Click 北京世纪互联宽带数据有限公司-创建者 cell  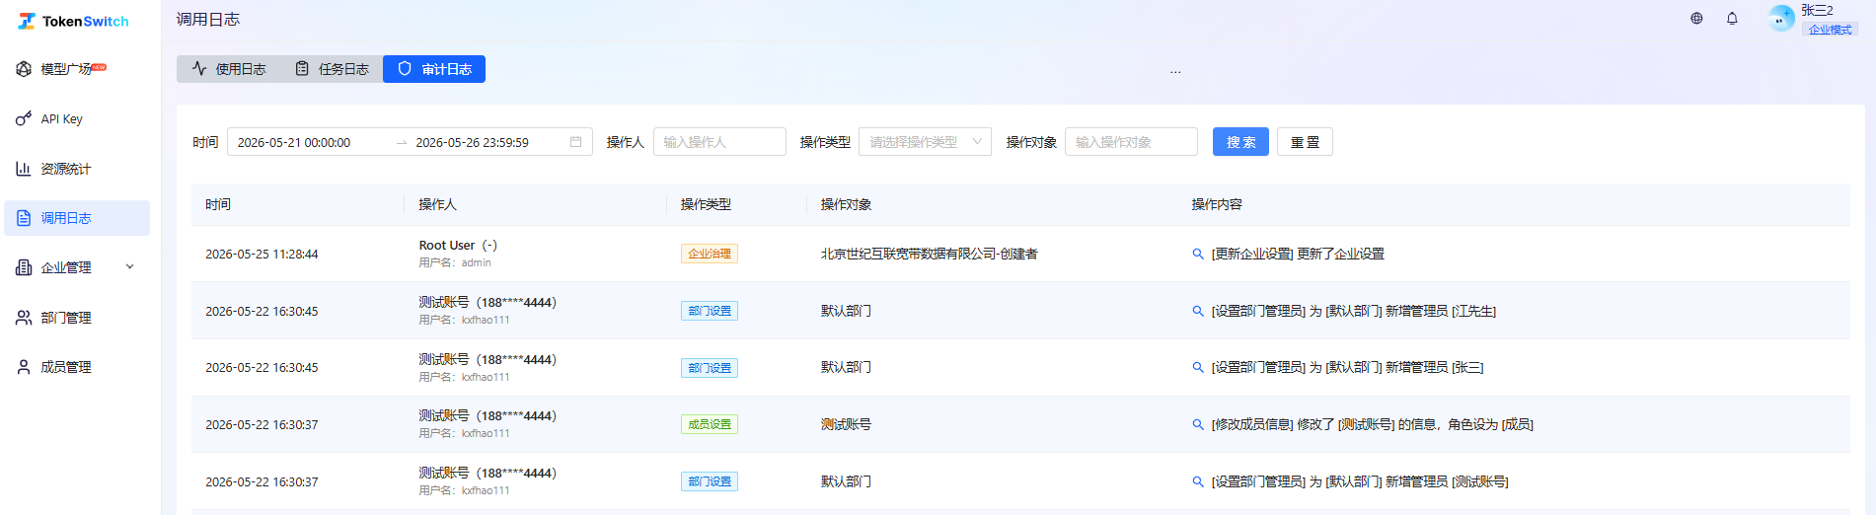(x=930, y=254)
